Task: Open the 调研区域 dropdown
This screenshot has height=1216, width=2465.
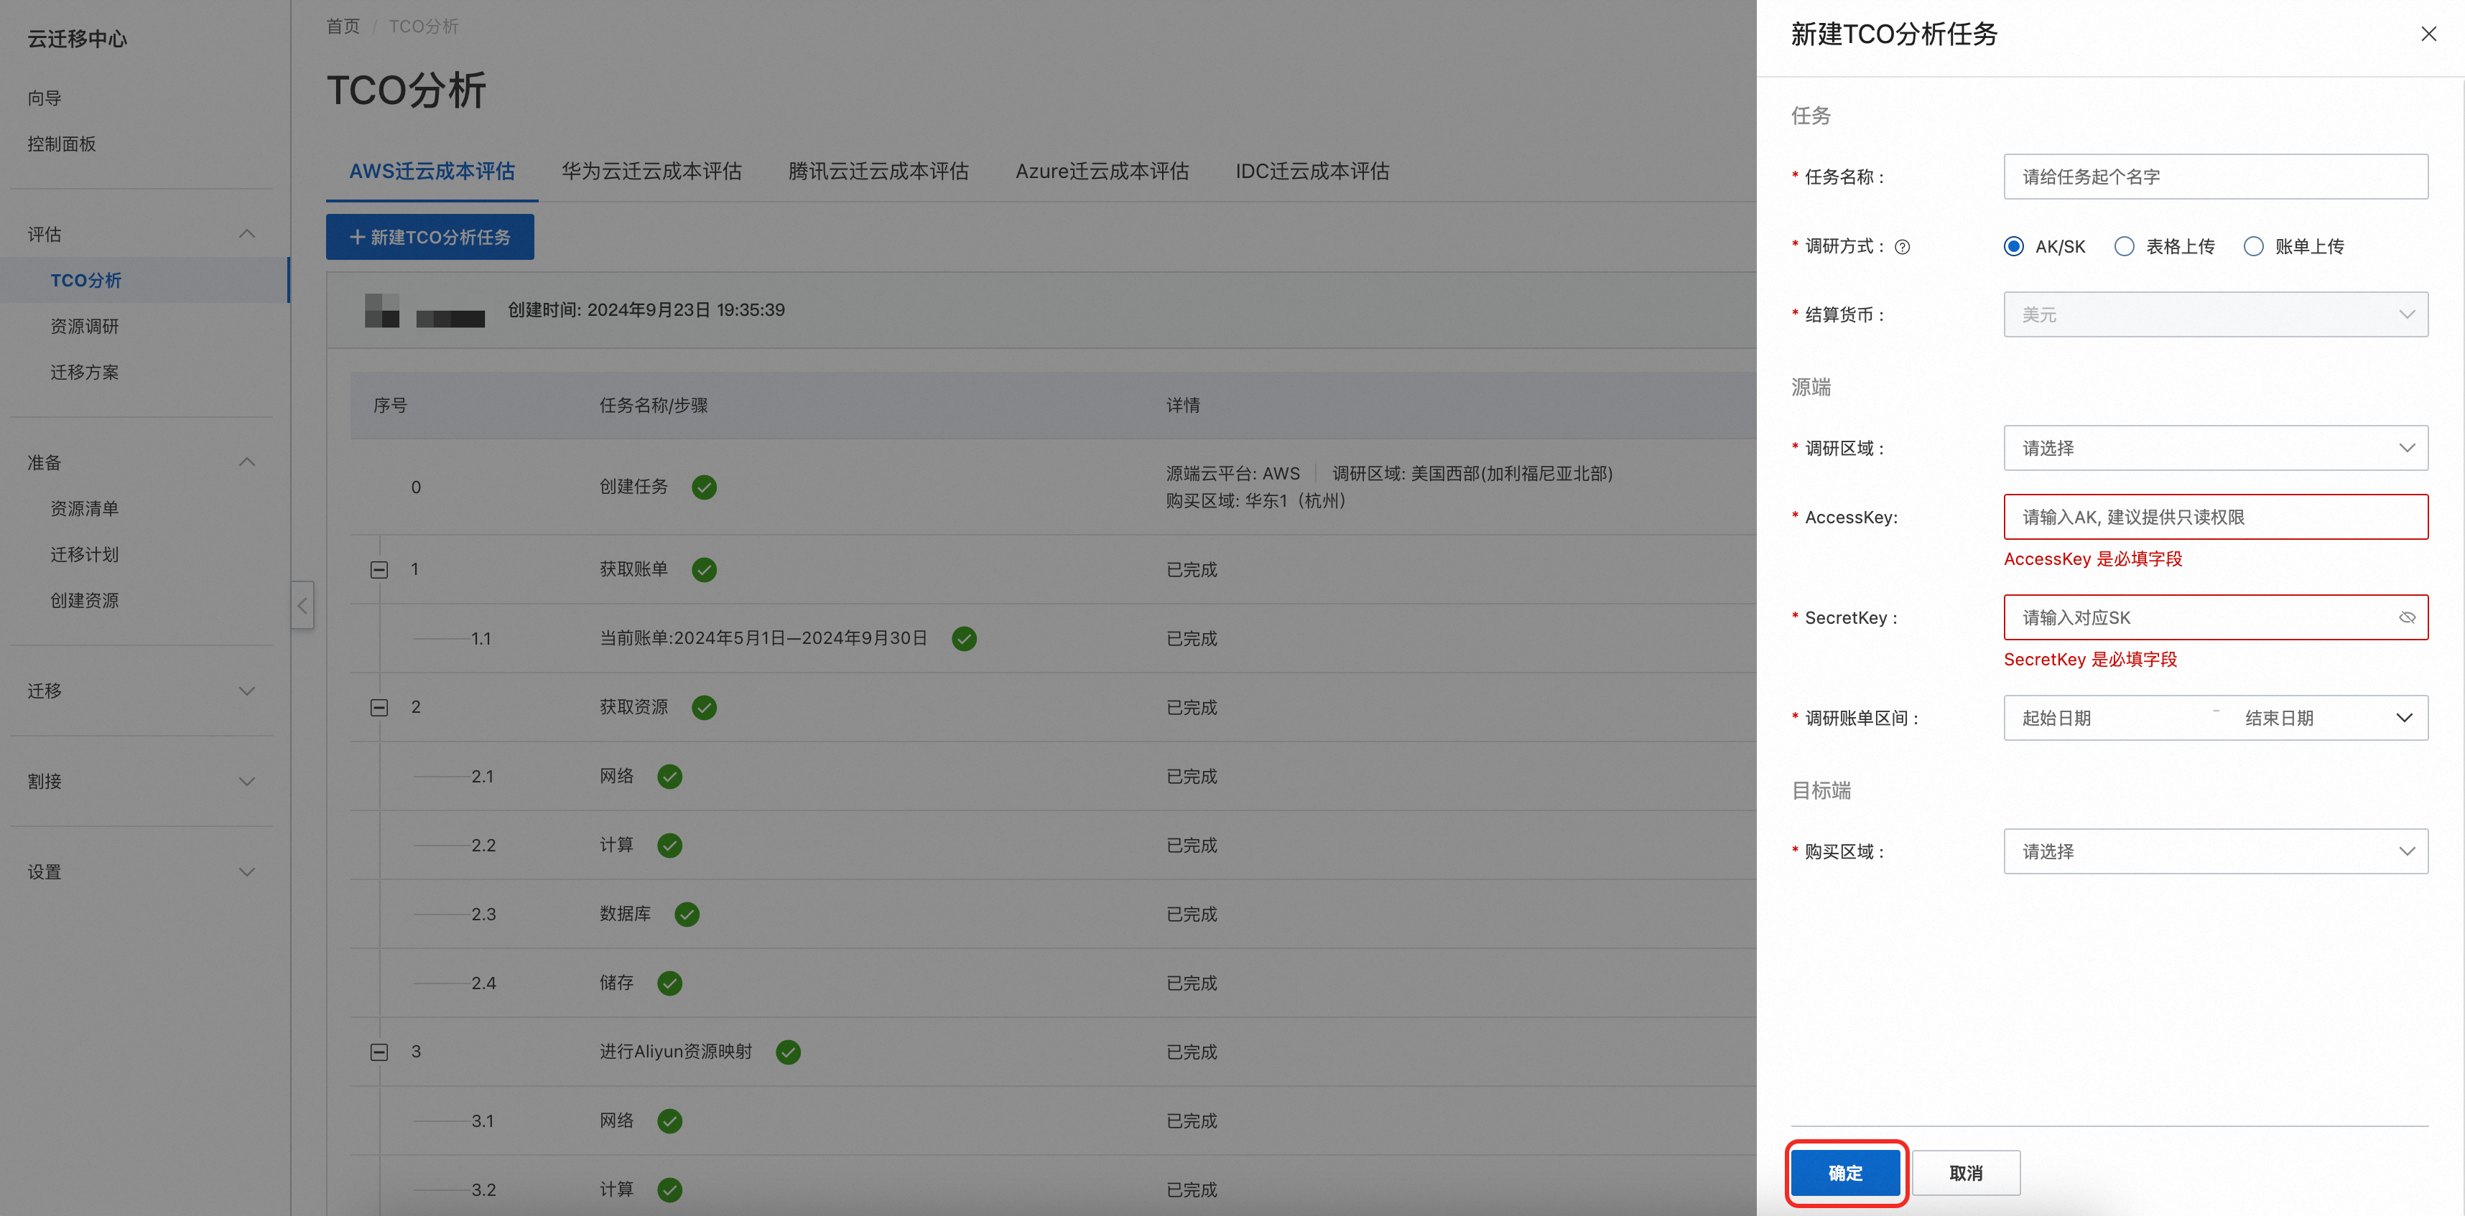Action: [2215, 448]
